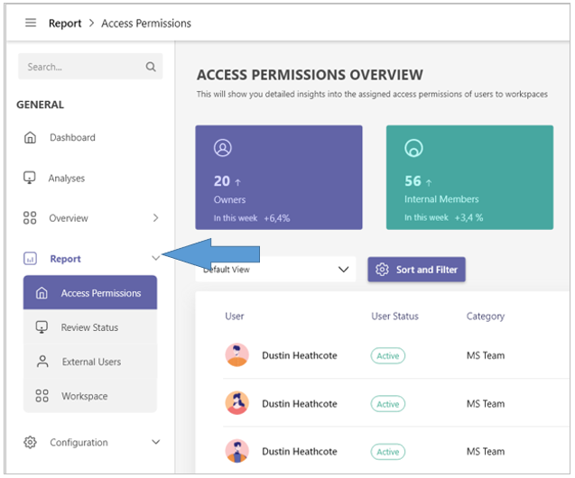Click the Analyses monitor icon
Viewport: 575px width, 478px height.
click(30, 178)
